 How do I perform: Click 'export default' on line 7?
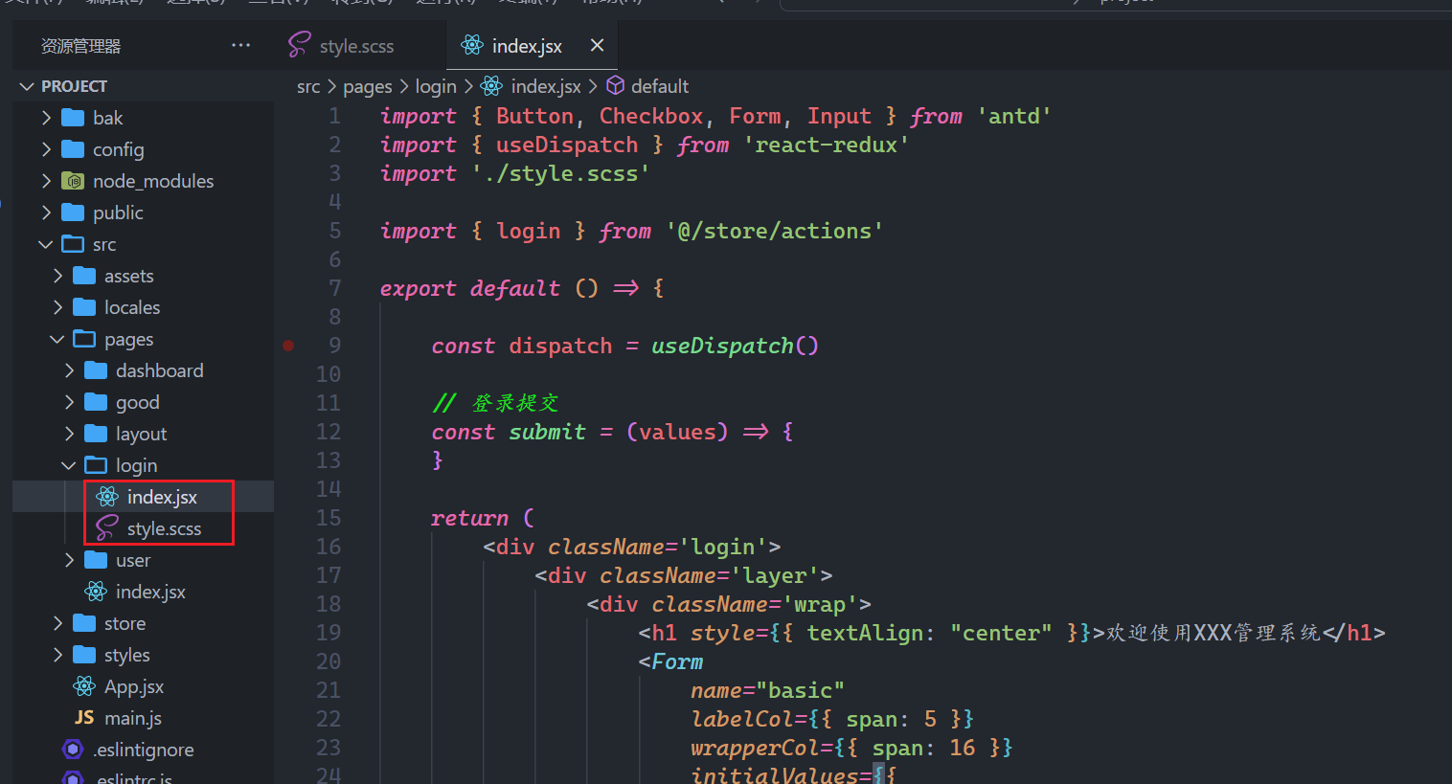(x=470, y=288)
